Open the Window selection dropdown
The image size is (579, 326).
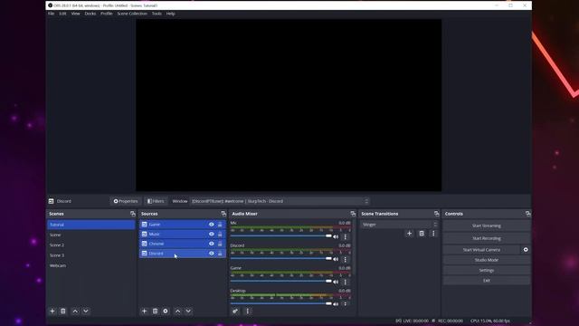tap(280, 201)
